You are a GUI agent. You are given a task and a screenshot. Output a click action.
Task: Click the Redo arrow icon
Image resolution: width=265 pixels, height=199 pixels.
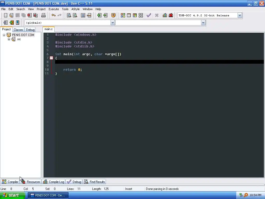tap(60, 15)
